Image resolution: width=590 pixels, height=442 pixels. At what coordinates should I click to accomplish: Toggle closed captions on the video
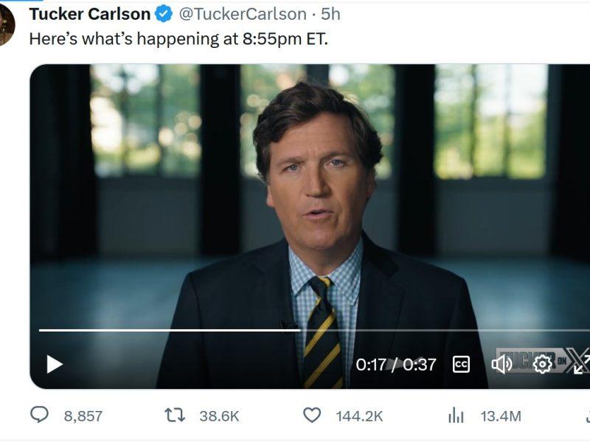point(461,364)
